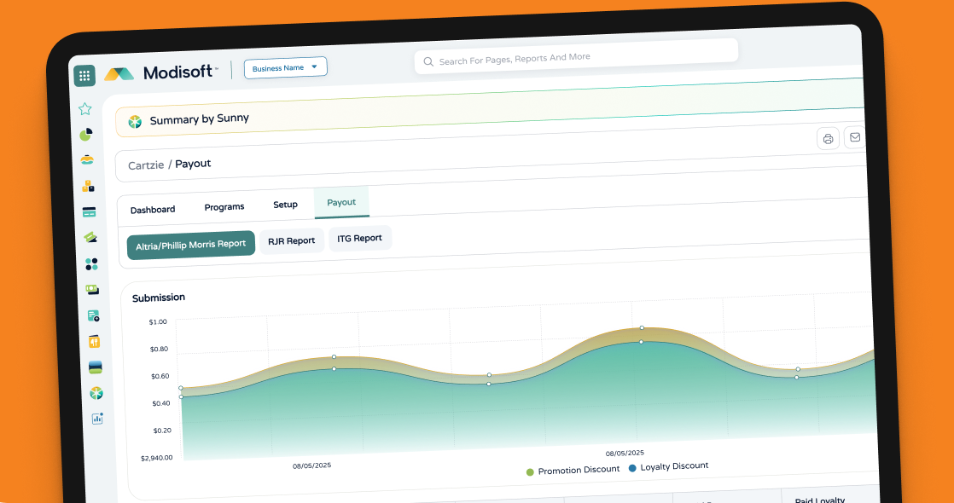Open the pie chart sidebar icon
Viewport: 954px width, 503px height.
point(86,135)
